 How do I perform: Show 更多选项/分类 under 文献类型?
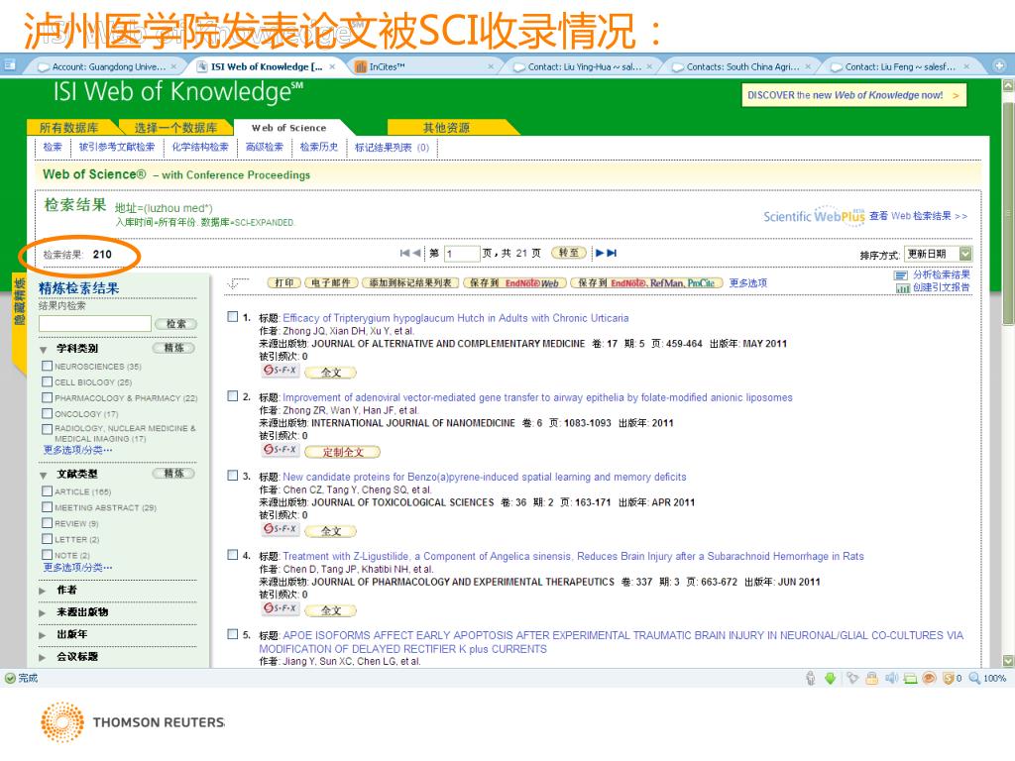(x=77, y=568)
